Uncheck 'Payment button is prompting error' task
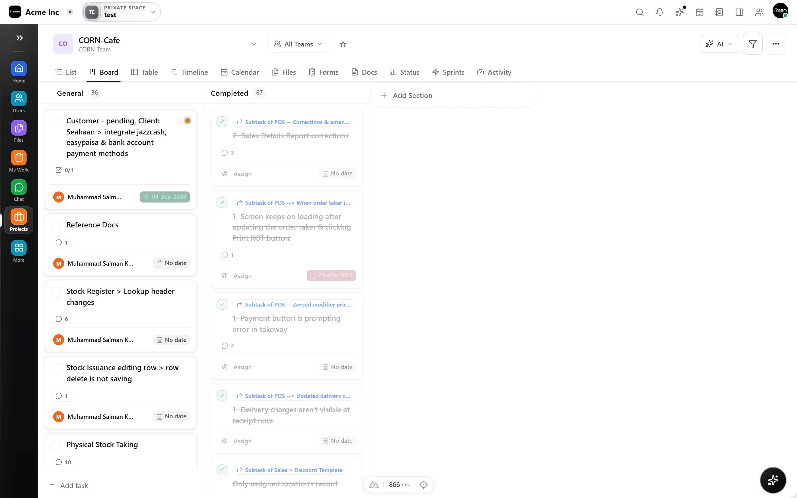Screen dimensions: 797x498 tap(222, 304)
